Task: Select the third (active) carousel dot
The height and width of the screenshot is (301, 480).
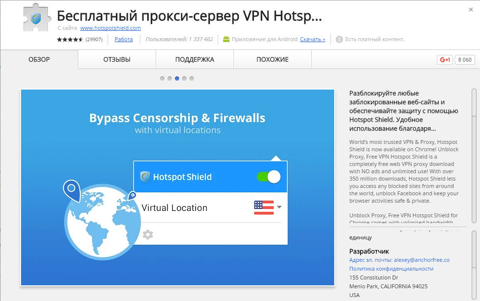Action: point(177,78)
